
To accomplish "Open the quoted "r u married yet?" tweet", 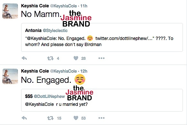I will tap(102, 100).
